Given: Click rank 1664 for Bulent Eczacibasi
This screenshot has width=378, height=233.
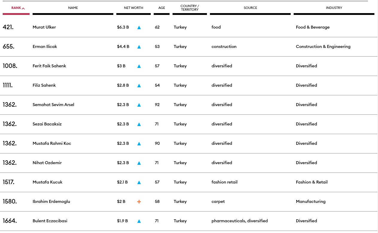Looking at the screenshot, I should coord(10,221).
